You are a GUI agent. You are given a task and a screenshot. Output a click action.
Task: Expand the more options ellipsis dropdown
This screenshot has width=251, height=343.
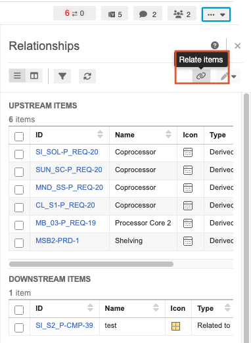216,14
